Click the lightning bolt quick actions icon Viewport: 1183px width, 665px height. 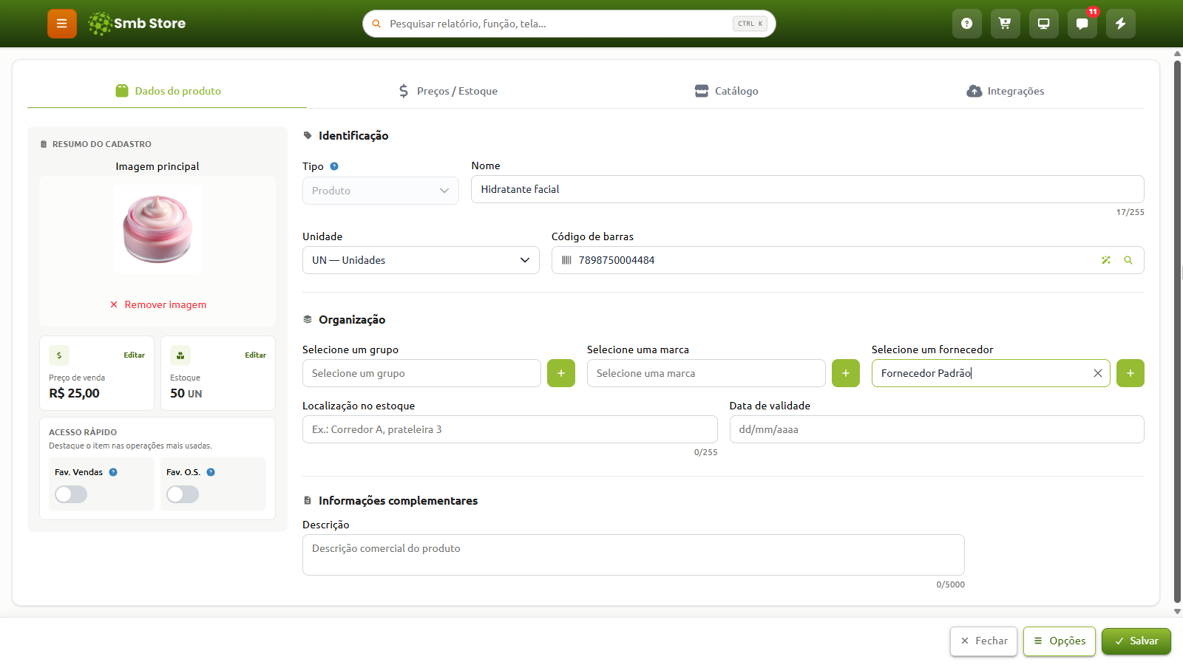(x=1120, y=24)
